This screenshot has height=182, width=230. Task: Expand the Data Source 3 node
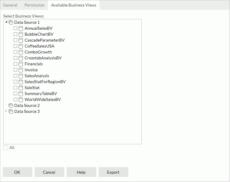[x=6, y=111]
